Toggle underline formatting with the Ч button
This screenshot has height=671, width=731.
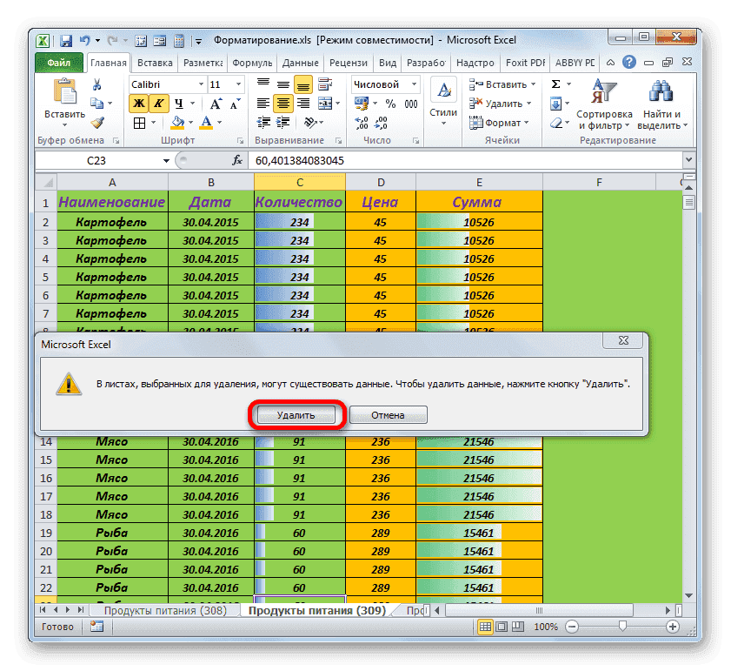point(178,104)
